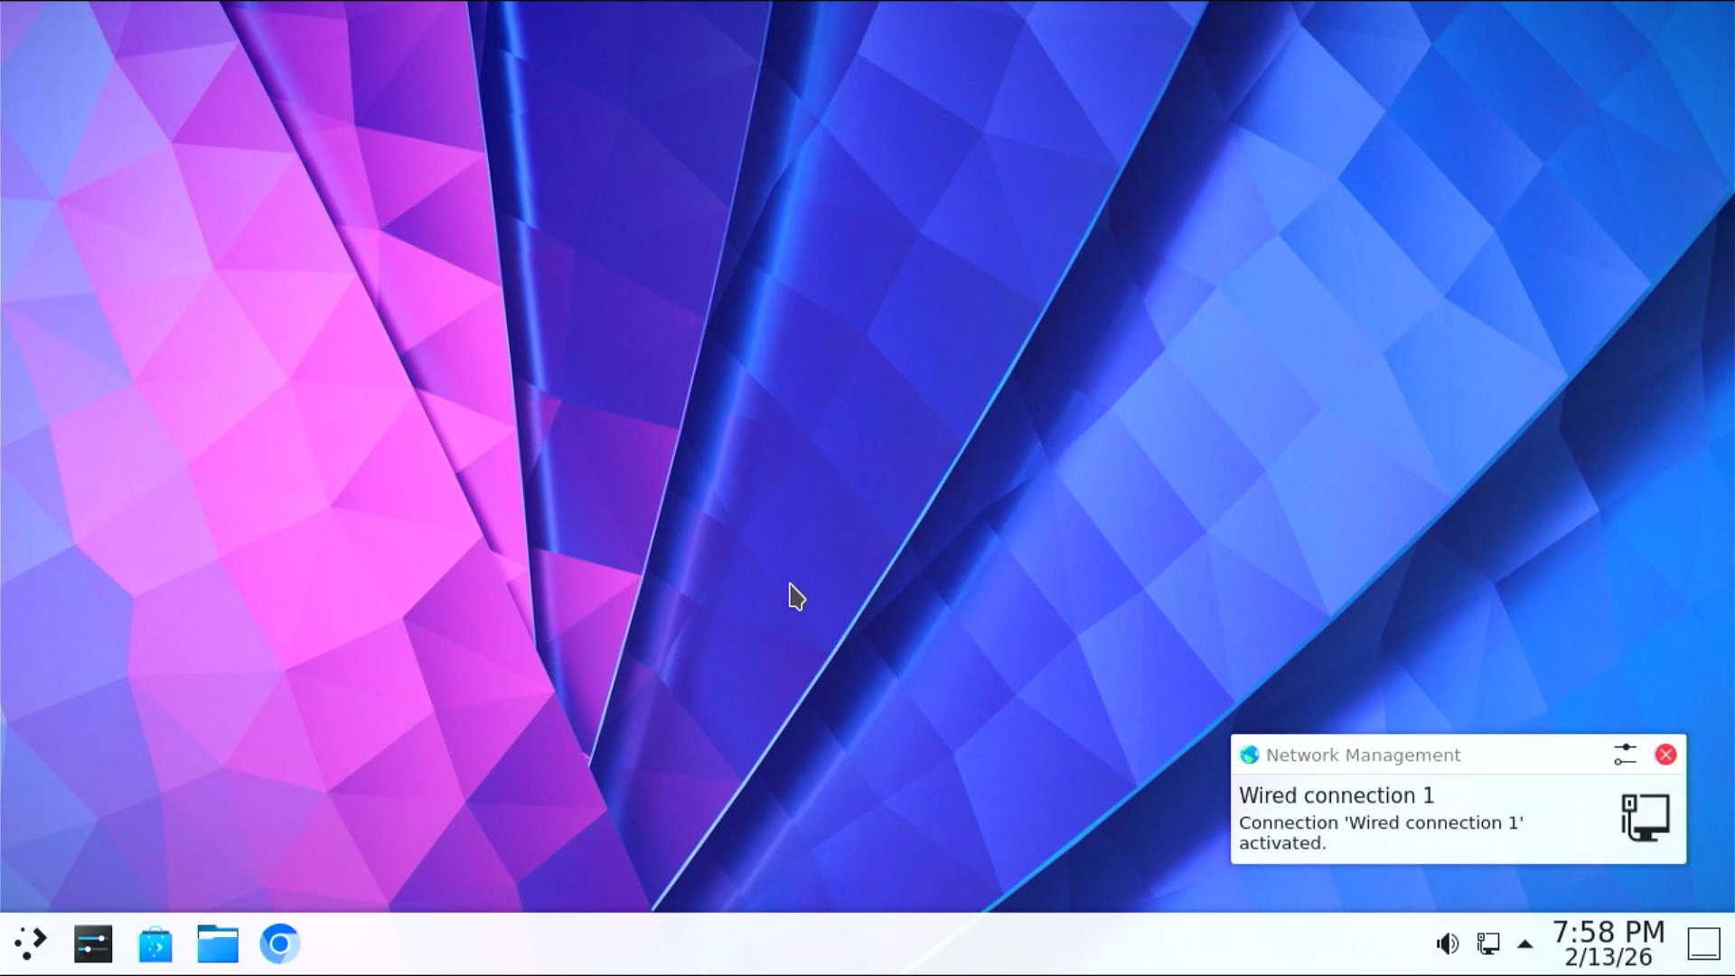
Task: Open Discover software center shopping bag icon
Action: point(155,944)
